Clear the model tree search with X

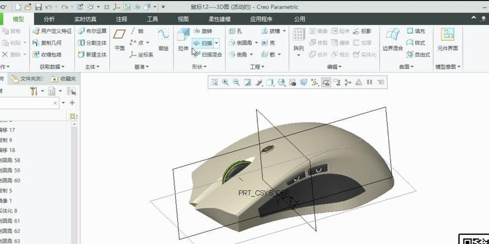coord(55,103)
